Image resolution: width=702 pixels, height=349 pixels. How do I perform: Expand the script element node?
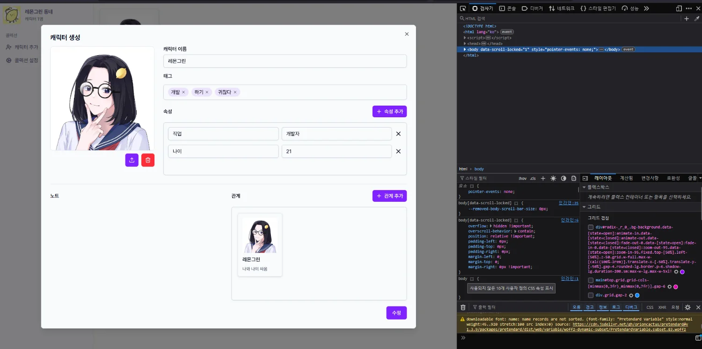[x=465, y=38]
